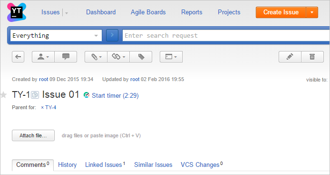Open the link issues chain icon
This screenshot has width=330, height=175.
tap(118, 57)
